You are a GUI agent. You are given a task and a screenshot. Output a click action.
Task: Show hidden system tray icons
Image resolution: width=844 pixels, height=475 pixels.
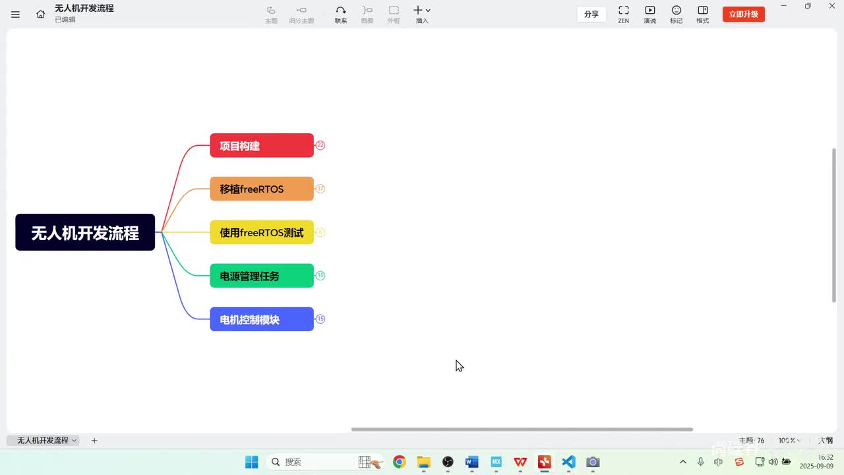(x=682, y=462)
